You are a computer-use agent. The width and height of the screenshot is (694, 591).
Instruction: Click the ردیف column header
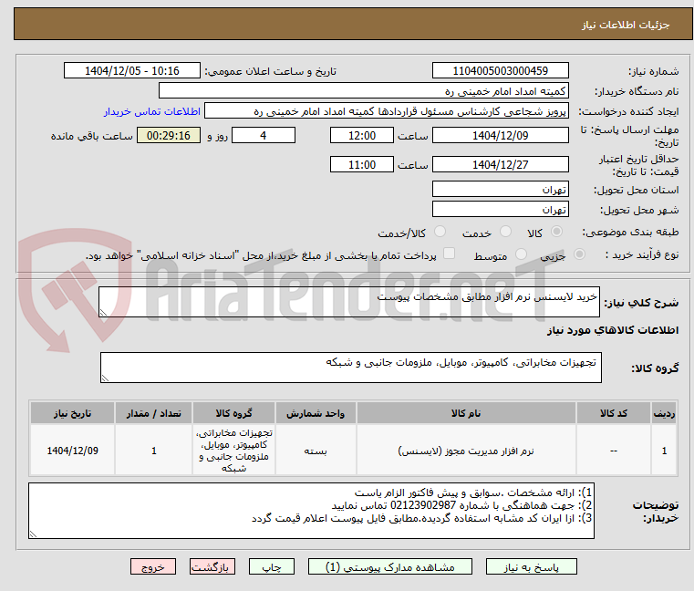pyautogui.click(x=664, y=413)
